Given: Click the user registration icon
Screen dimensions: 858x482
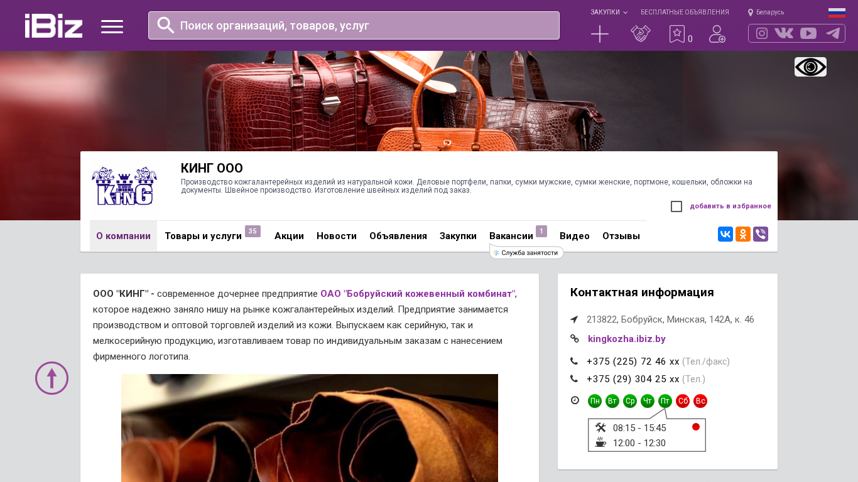Looking at the screenshot, I should point(717,34).
